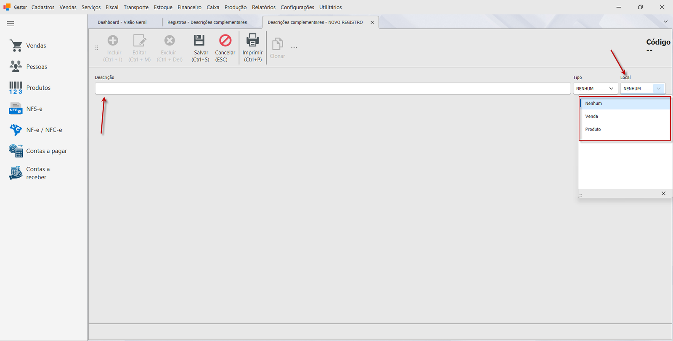Open the Estoque menu
673x341 pixels.
point(163,7)
